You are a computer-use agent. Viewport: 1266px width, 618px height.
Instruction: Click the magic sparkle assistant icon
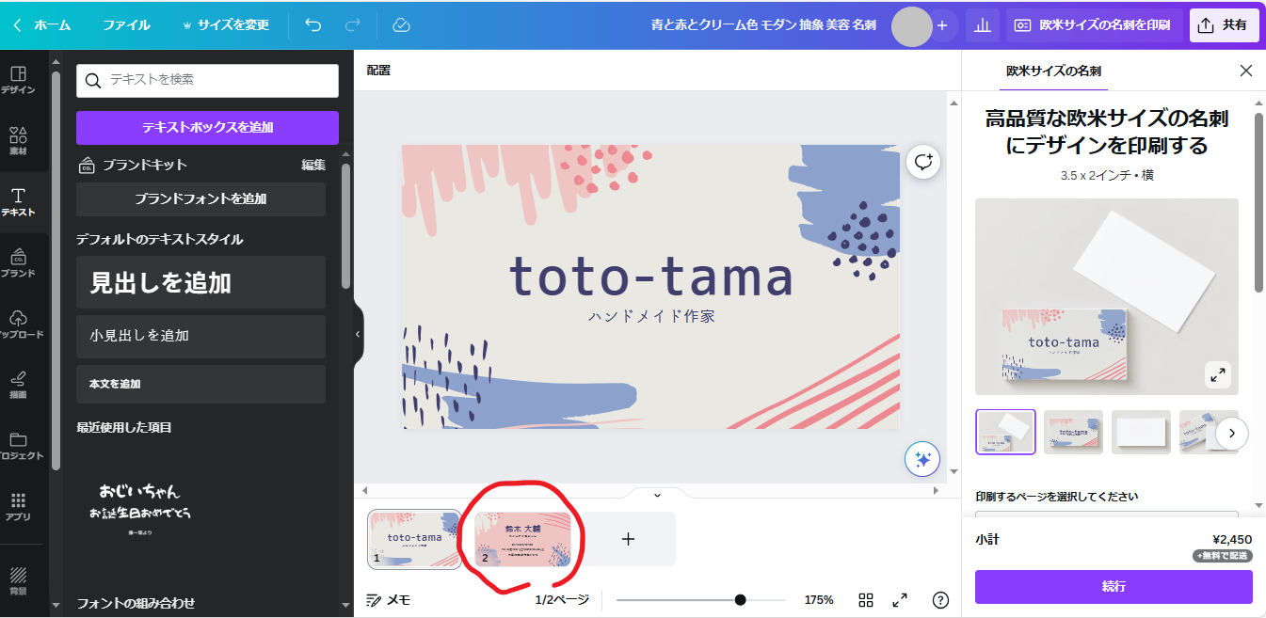point(922,459)
